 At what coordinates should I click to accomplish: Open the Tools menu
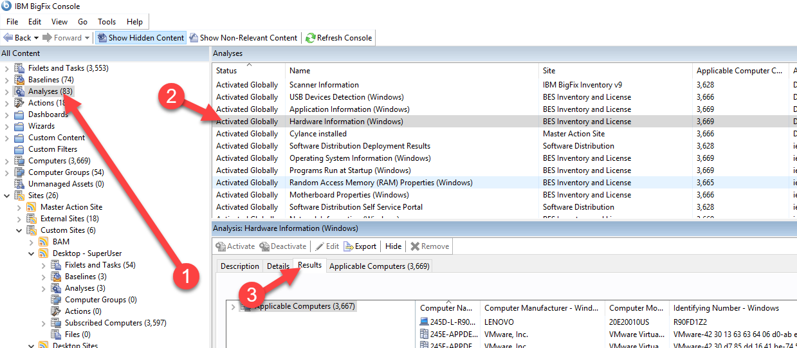coord(107,22)
